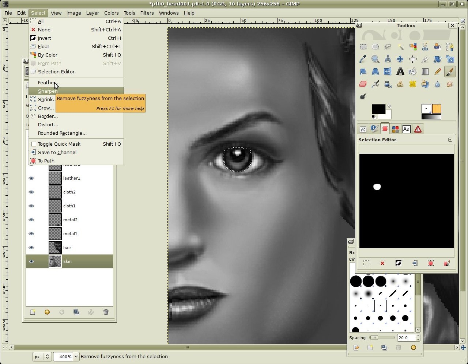Select the Move tool
The height and width of the screenshot is (364, 468).
(400, 59)
